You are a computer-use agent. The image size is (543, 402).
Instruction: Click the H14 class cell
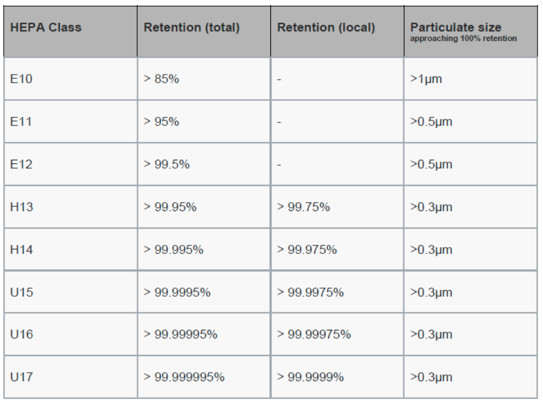(x=21, y=250)
